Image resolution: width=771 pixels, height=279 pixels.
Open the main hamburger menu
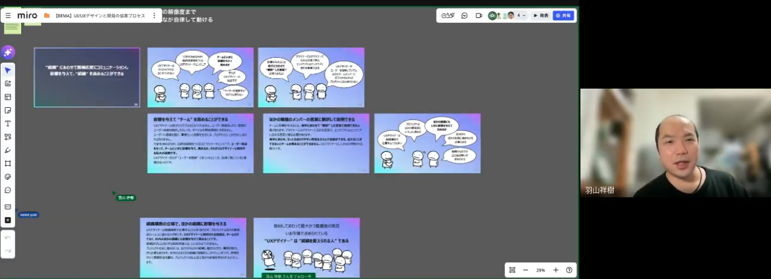tap(8, 15)
